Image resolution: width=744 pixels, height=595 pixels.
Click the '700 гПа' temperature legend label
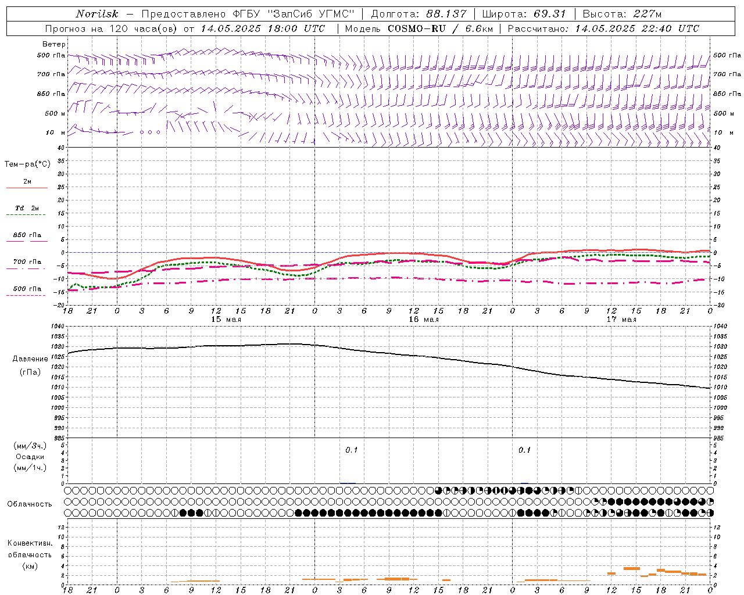[27, 262]
